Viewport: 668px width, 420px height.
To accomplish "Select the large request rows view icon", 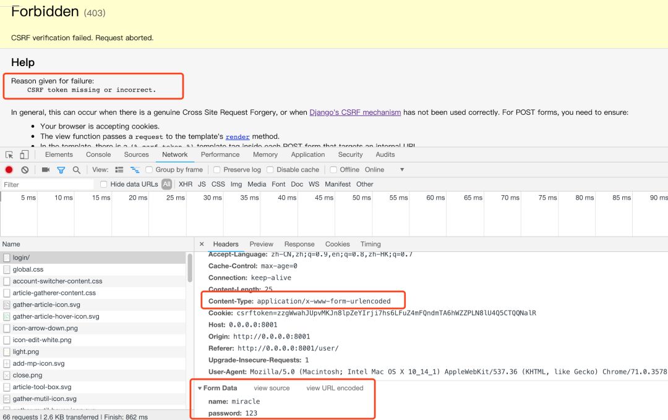I will tap(119, 170).
